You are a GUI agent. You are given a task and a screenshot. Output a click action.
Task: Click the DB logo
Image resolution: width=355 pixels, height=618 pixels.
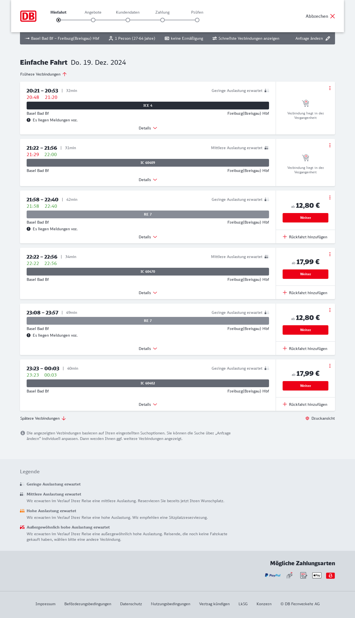[x=28, y=16]
